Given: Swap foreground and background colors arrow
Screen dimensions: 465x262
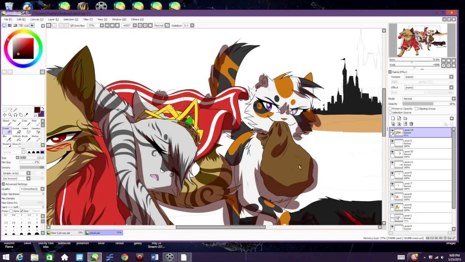Looking at the screenshot, I should tap(43, 108).
